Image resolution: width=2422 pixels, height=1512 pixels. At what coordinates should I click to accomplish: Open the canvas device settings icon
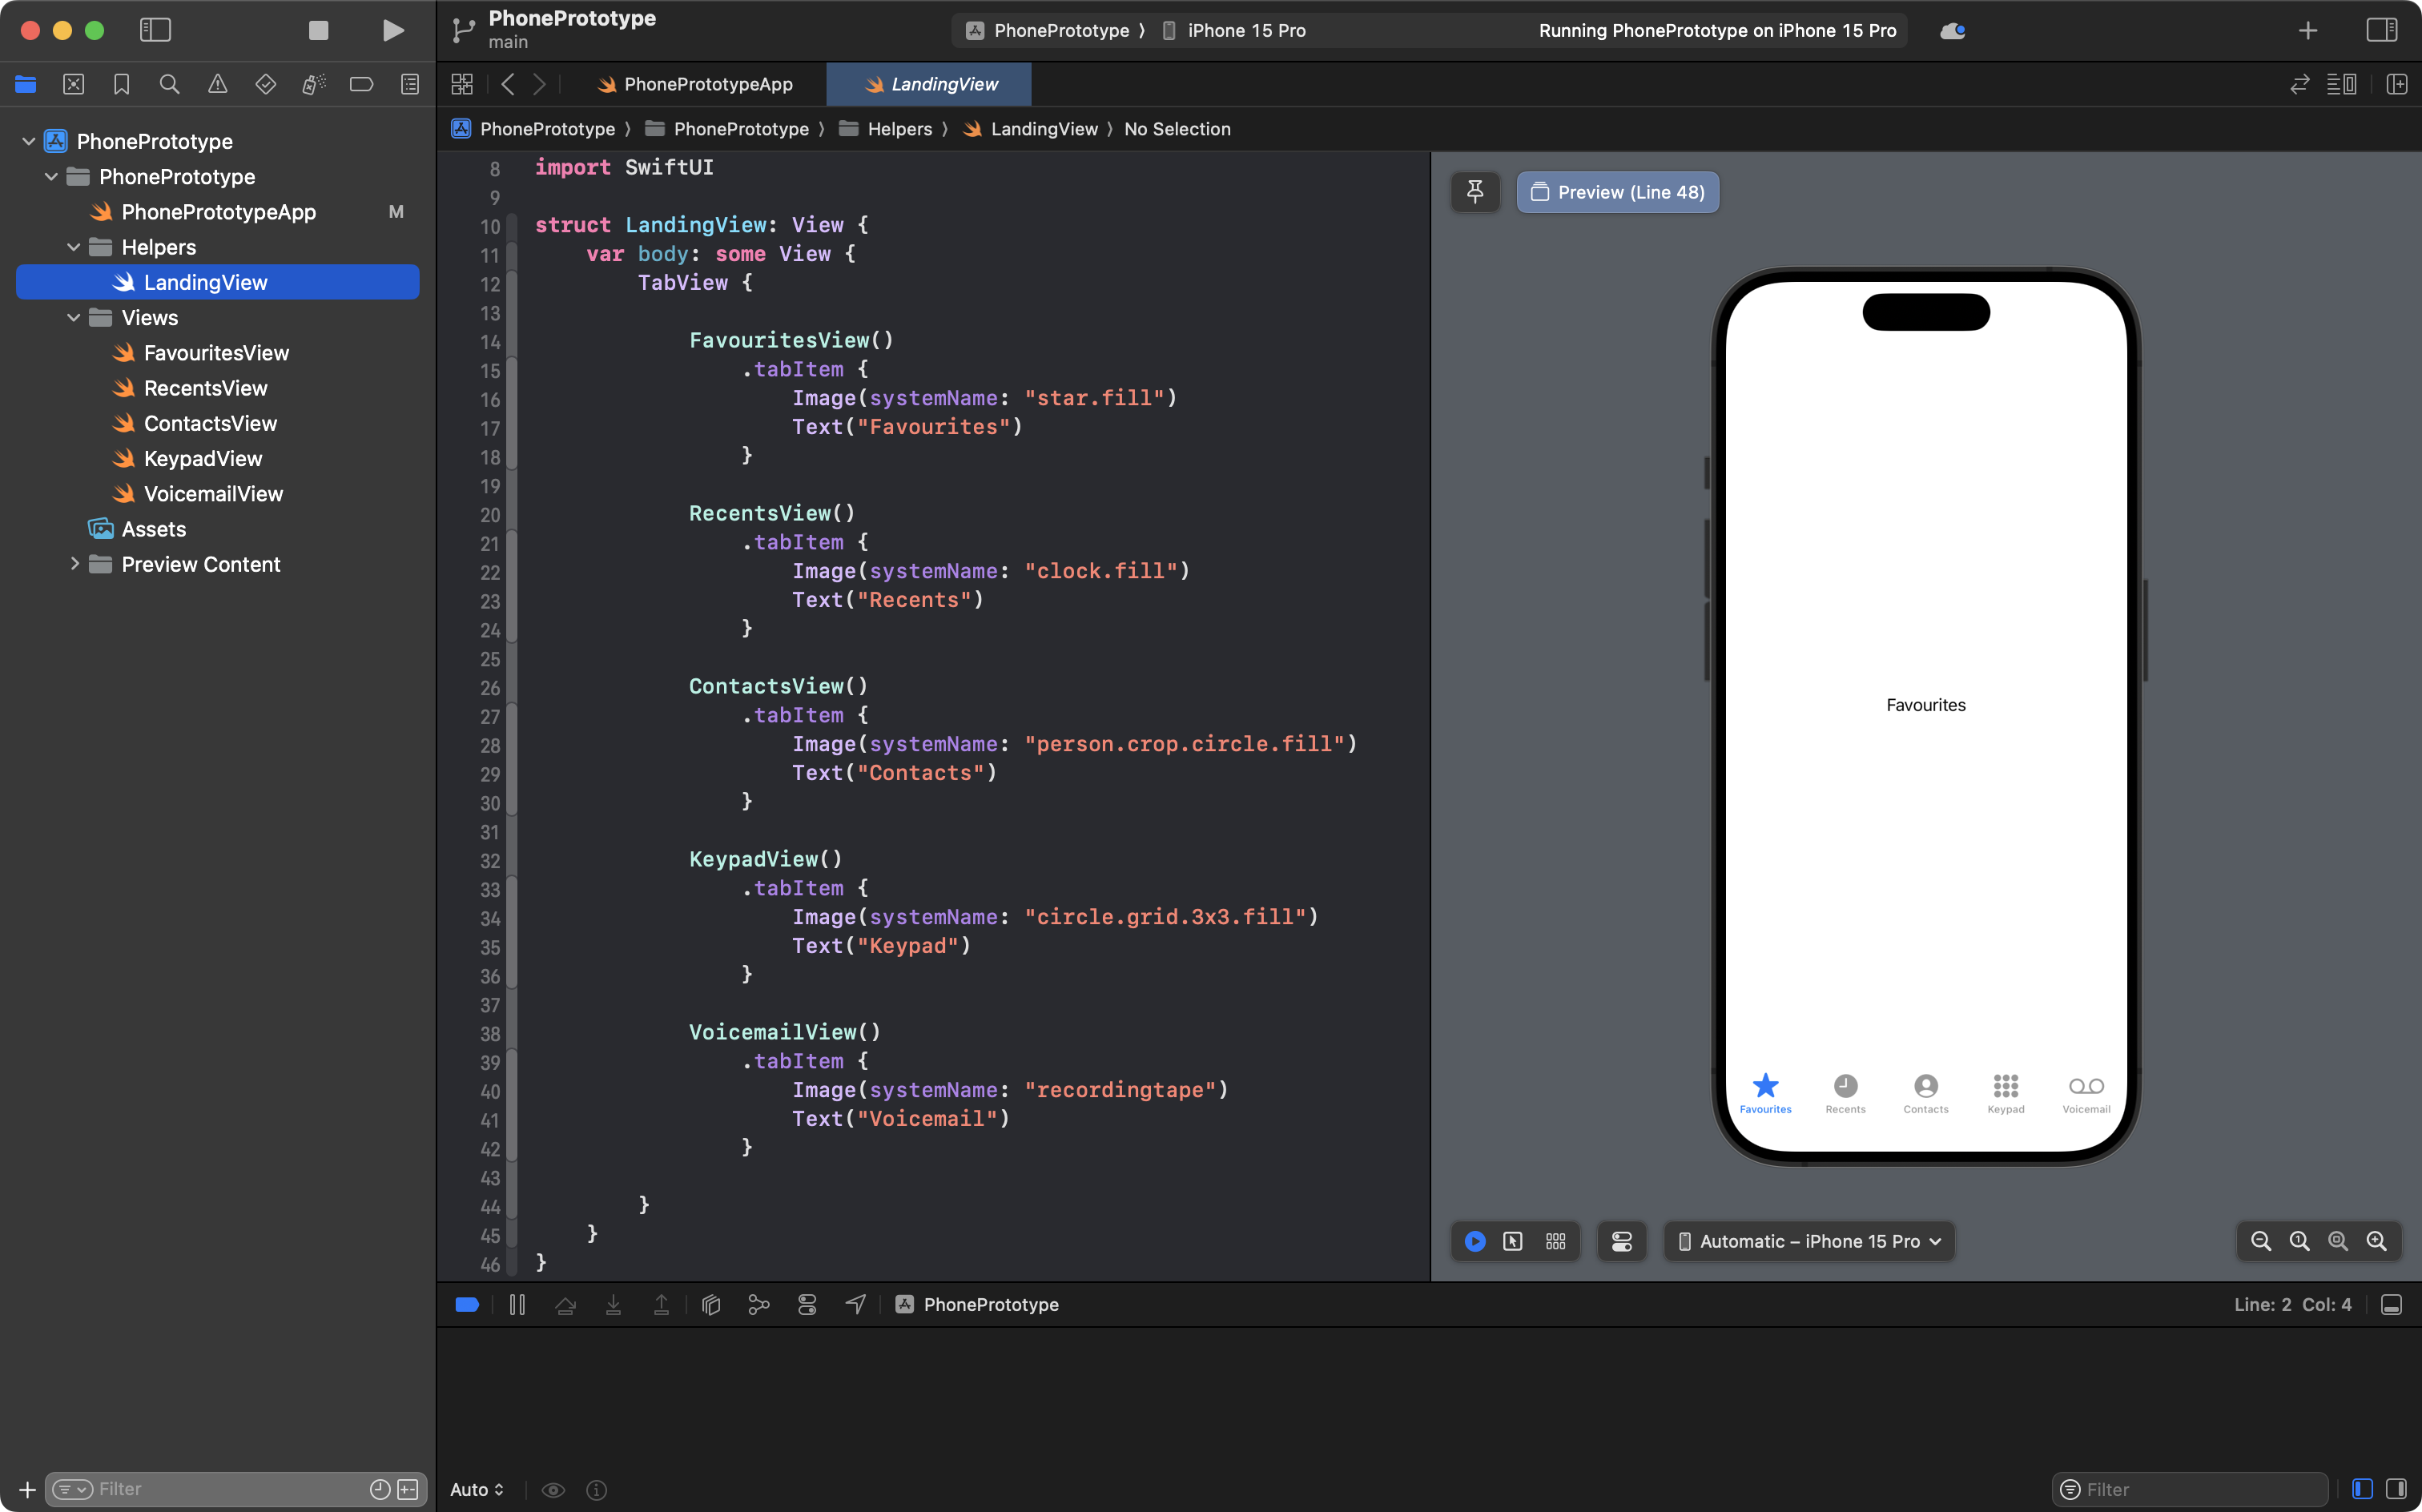(x=1621, y=1241)
